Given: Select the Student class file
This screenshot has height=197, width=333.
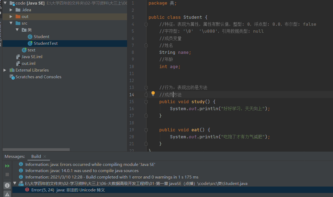Looking at the screenshot, I should pyautogui.click(x=41, y=37).
